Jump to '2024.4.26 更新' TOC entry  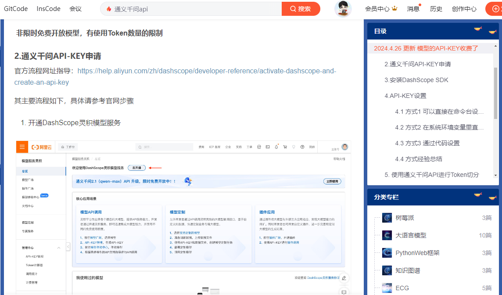coord(426,48)
